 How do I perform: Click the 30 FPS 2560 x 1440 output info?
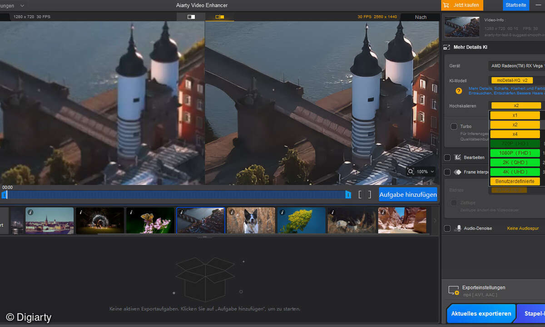click(x=377, y=17)
